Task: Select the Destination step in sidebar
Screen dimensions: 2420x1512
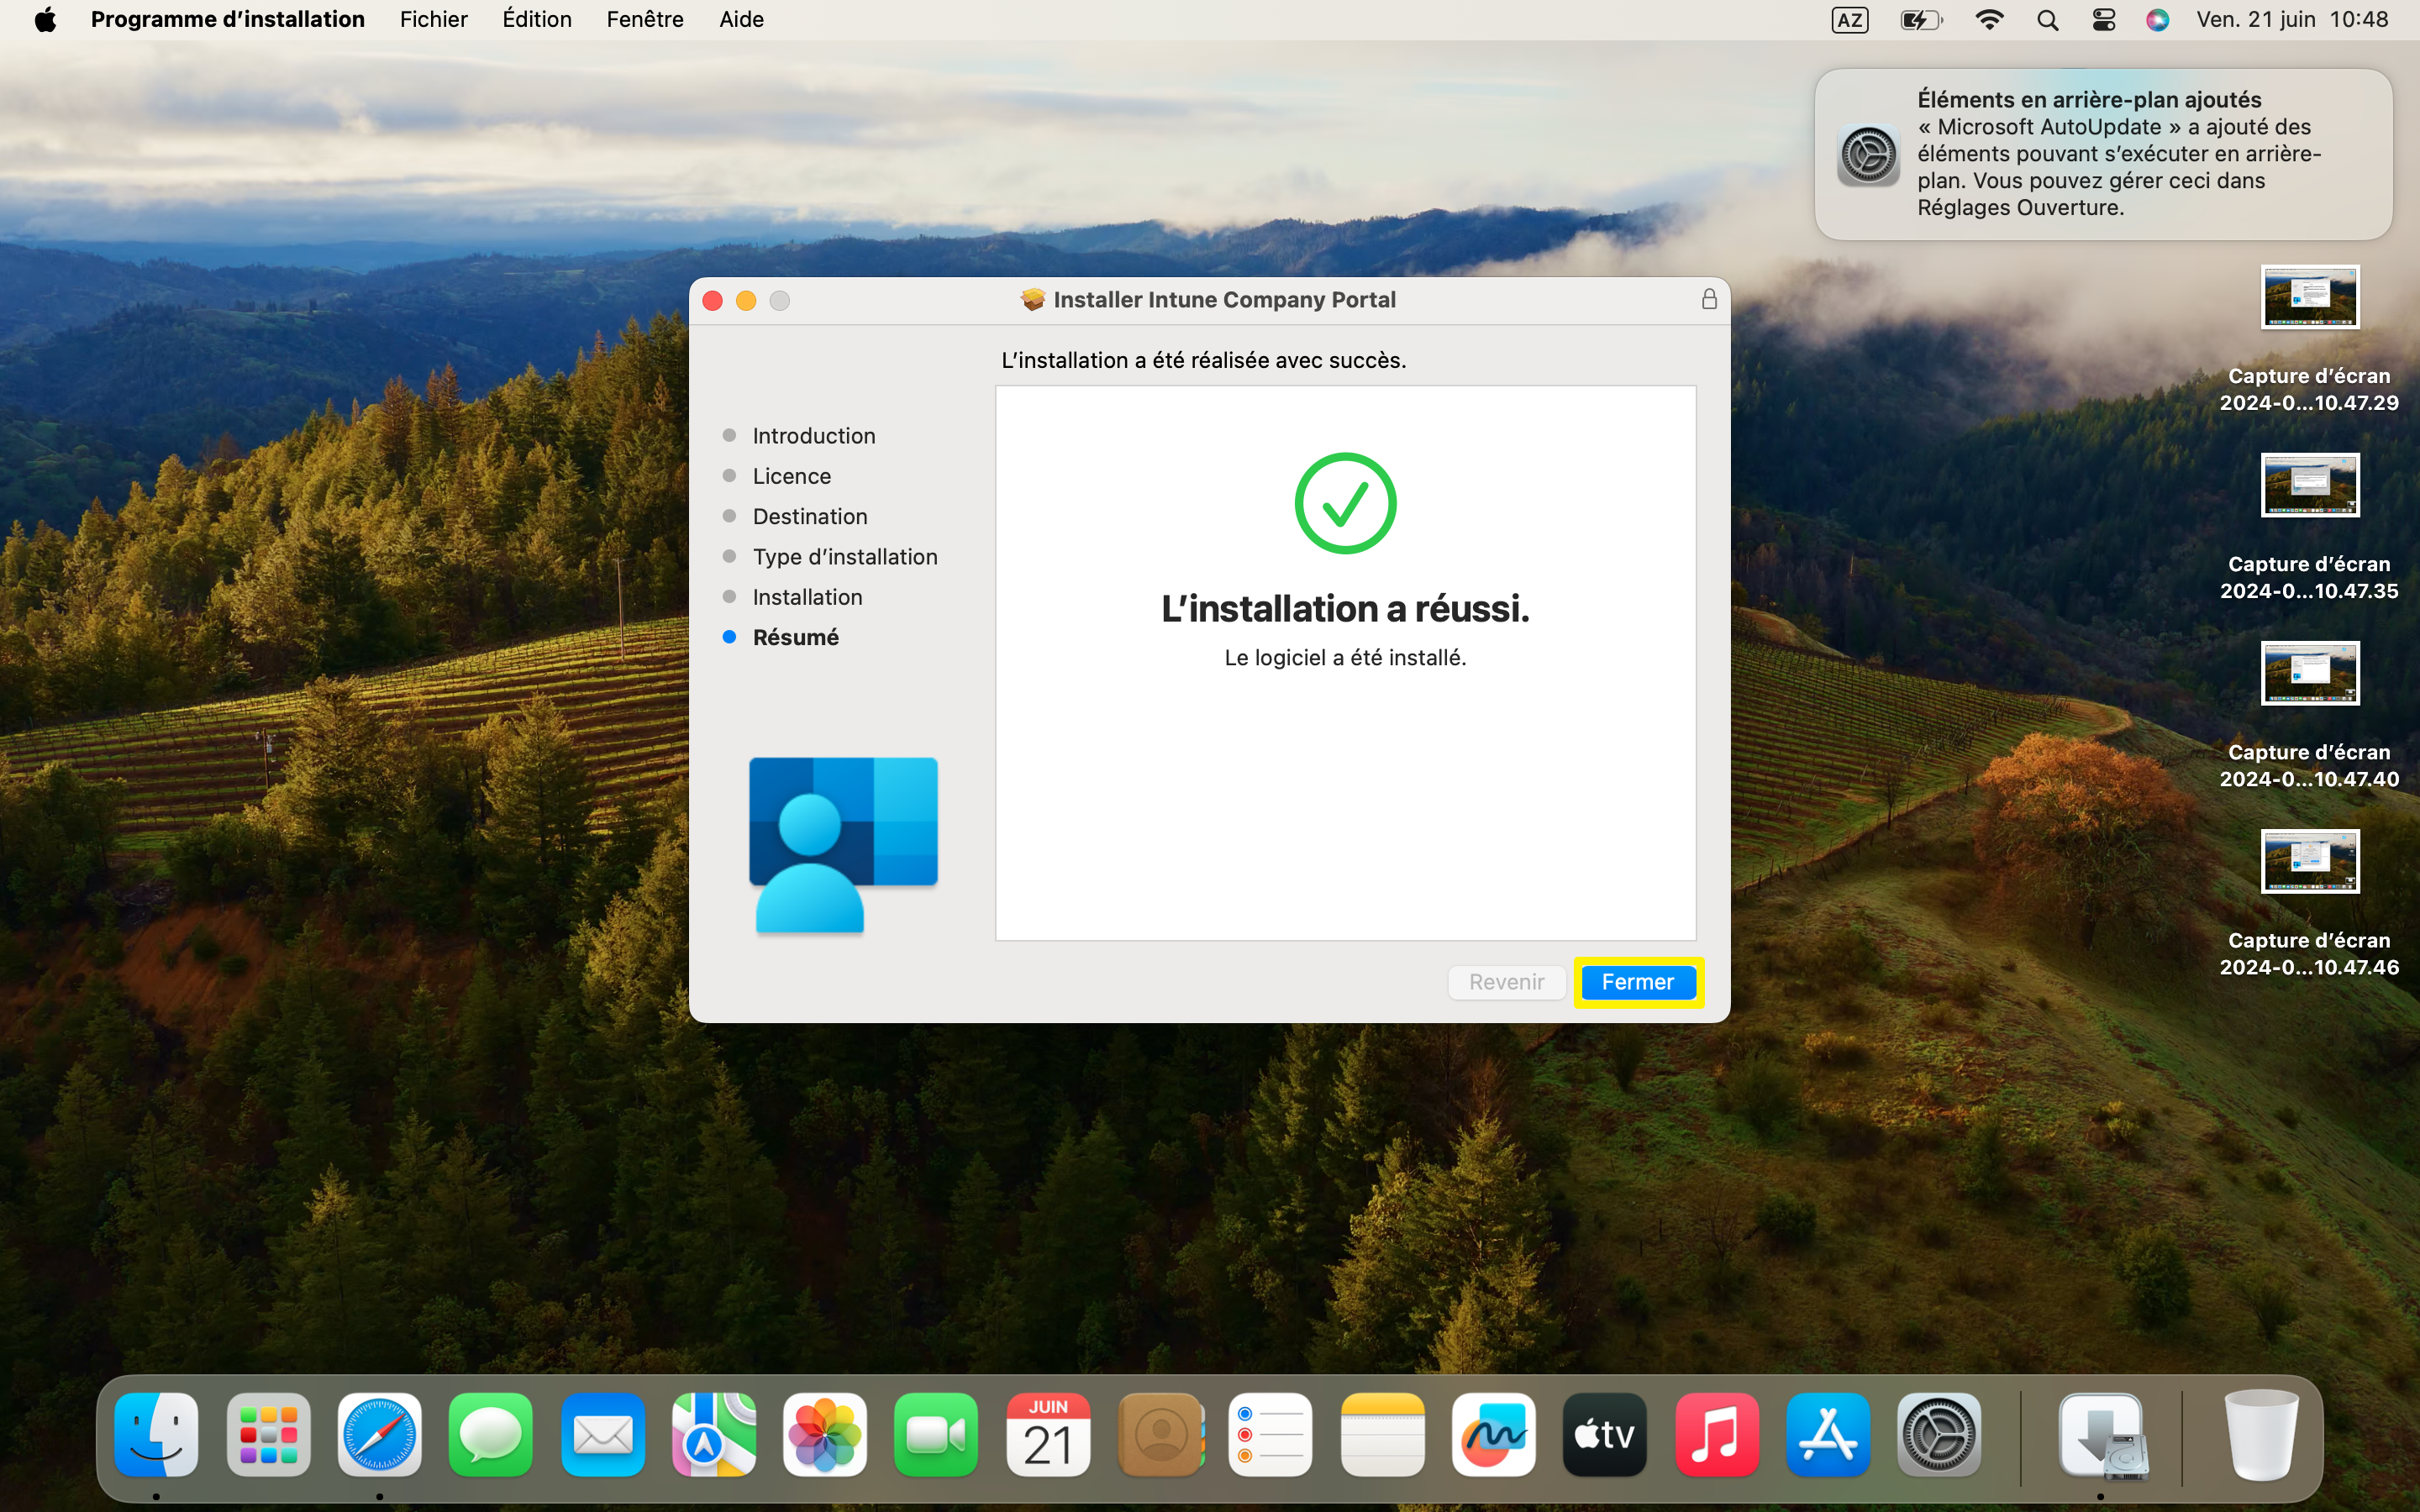Action: (x=810, y=516)
